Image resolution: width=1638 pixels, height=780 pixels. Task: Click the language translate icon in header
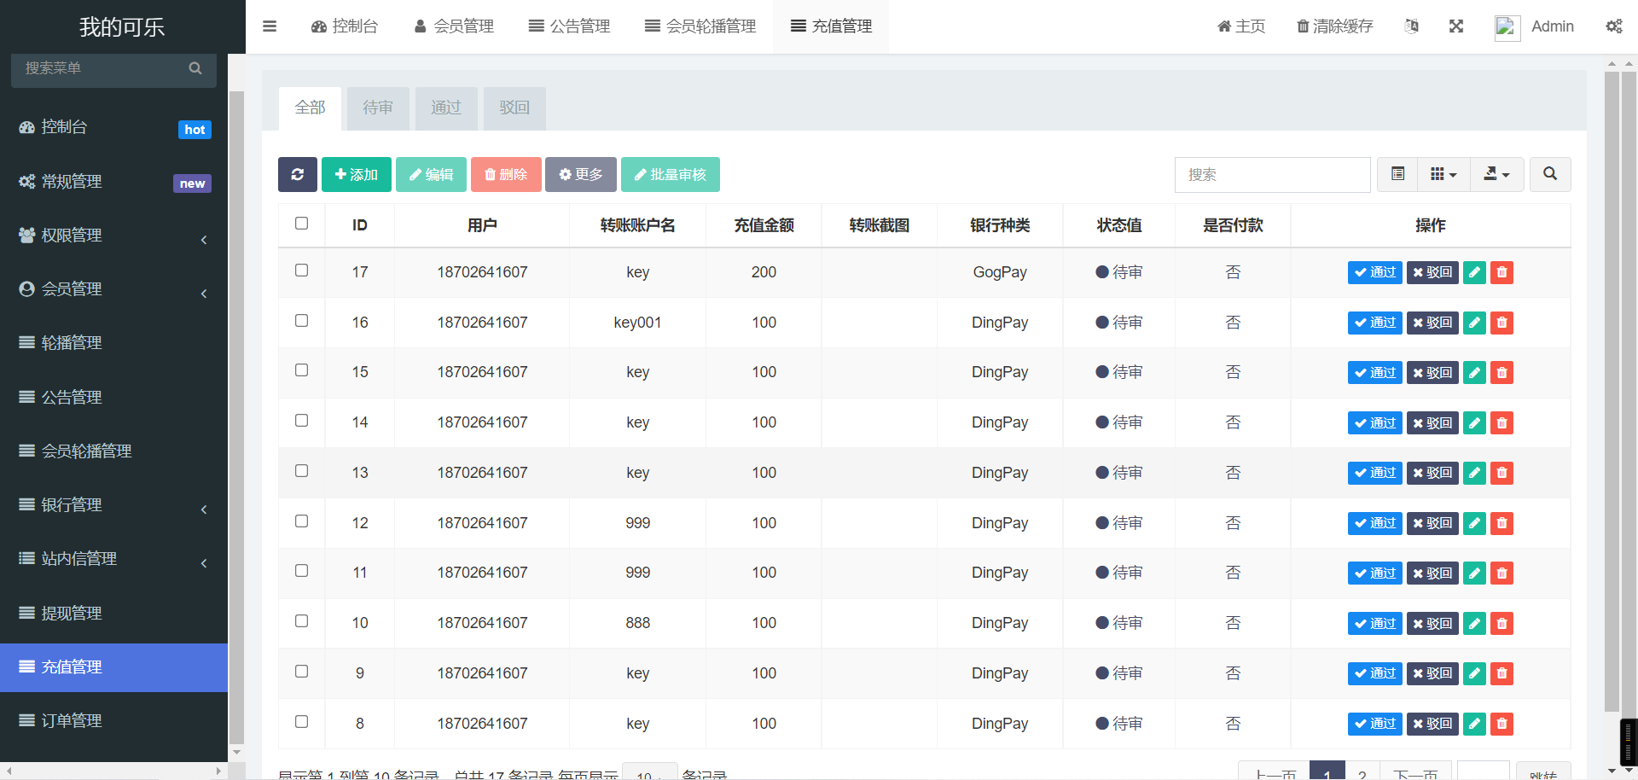point(1411,26)
